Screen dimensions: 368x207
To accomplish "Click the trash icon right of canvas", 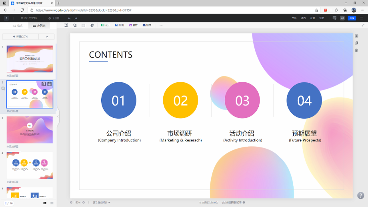I will pos(356,50).
